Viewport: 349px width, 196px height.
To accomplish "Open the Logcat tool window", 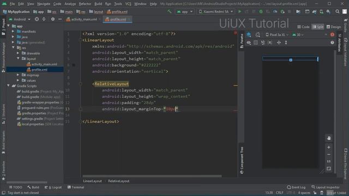I will pyautogui.click(x=53, y=187).
